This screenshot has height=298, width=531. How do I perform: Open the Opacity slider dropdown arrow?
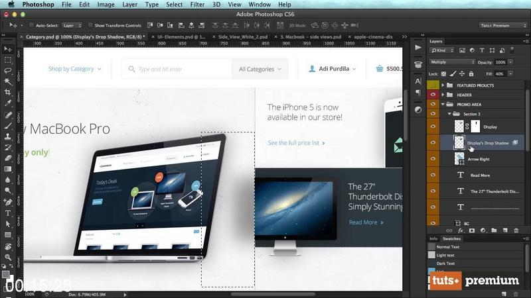point(510,62)
